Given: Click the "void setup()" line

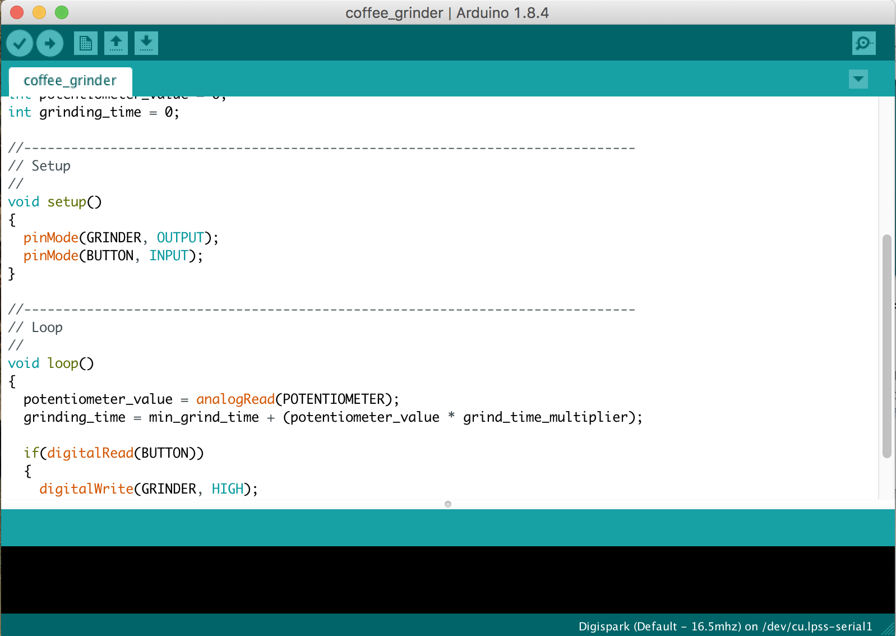Looking at the screenshot, I should 55,202.
